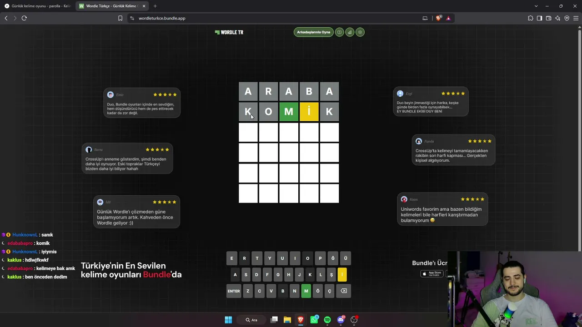Open the tab search dropdown arrow
Screen dimensions: 582x327
click(536, 6)
